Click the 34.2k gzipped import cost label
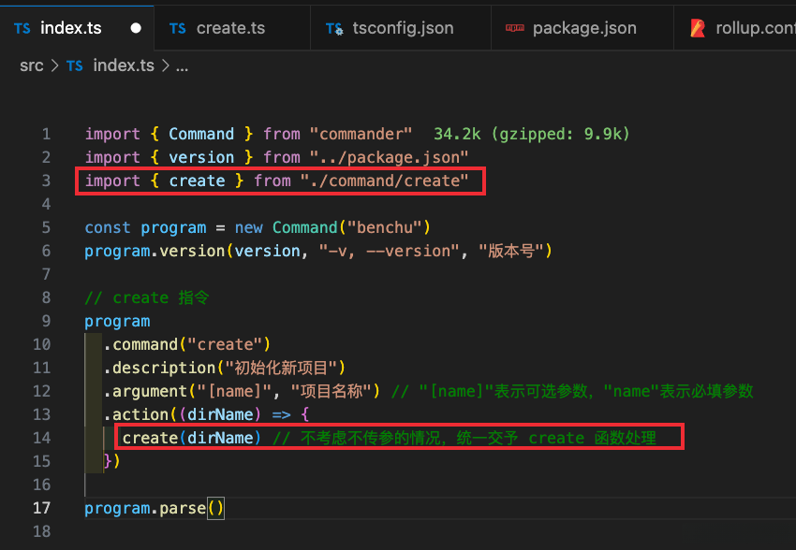The width and height of the screenshot is (796, 550). tap(532, 134)
